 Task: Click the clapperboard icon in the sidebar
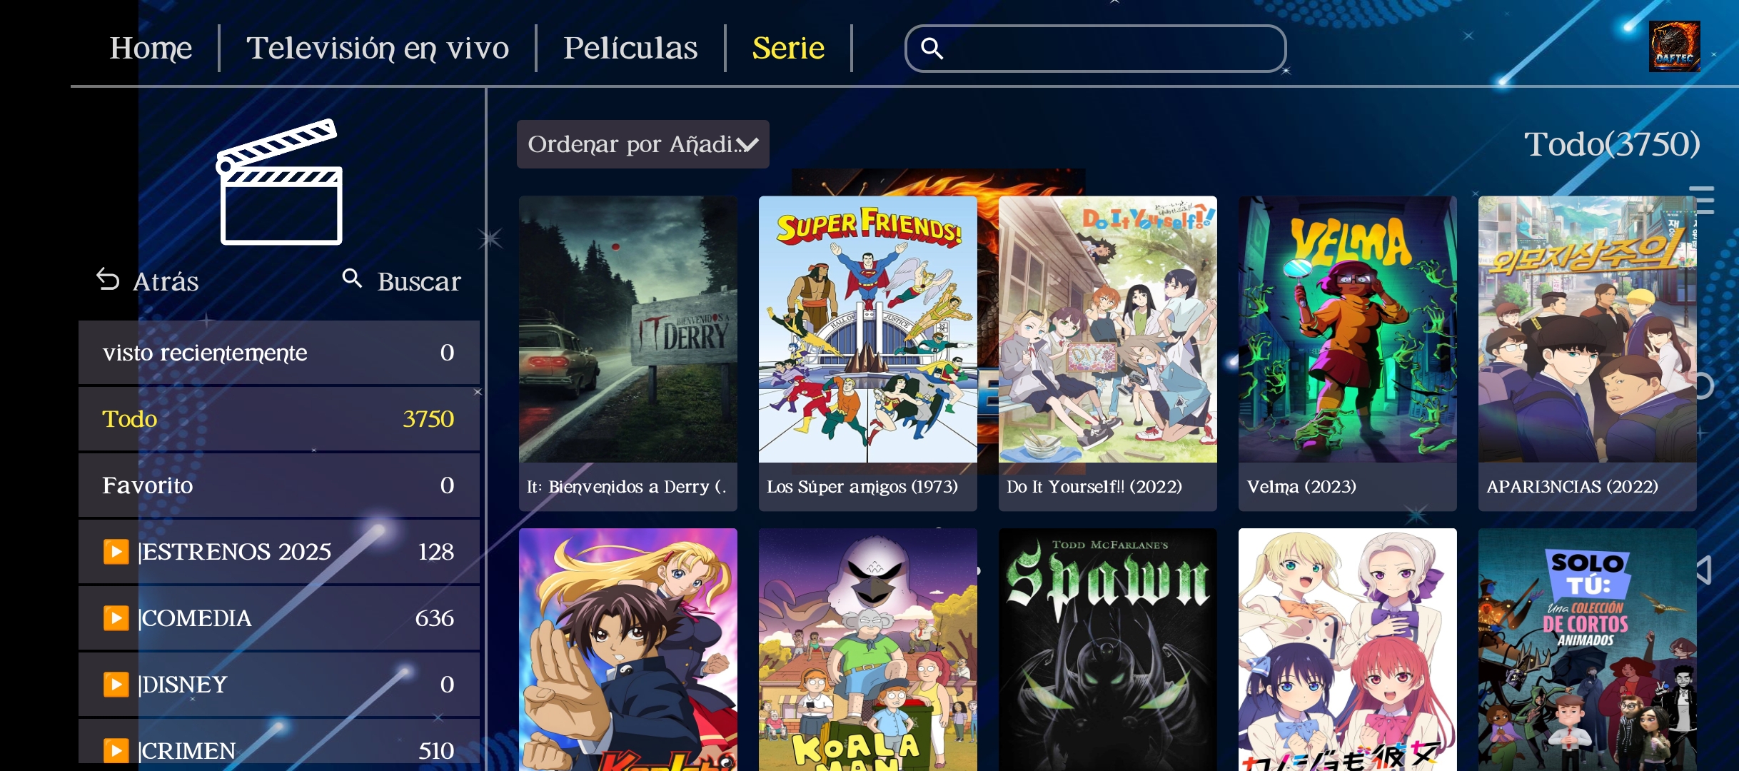coord(281,182)
